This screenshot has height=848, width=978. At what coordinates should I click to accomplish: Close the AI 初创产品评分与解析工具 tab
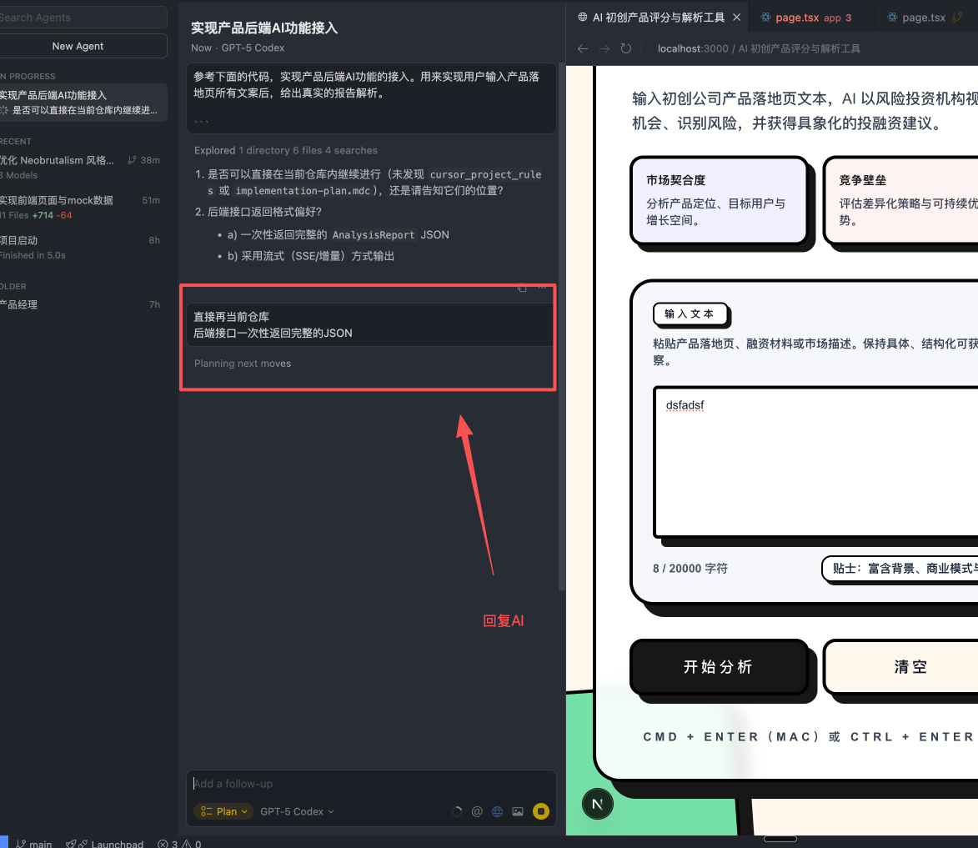(735, 18)
